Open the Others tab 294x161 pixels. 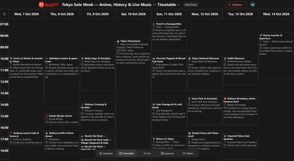point(188,153)
